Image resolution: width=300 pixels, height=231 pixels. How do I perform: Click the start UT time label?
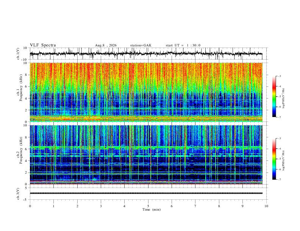coord(183,45)
